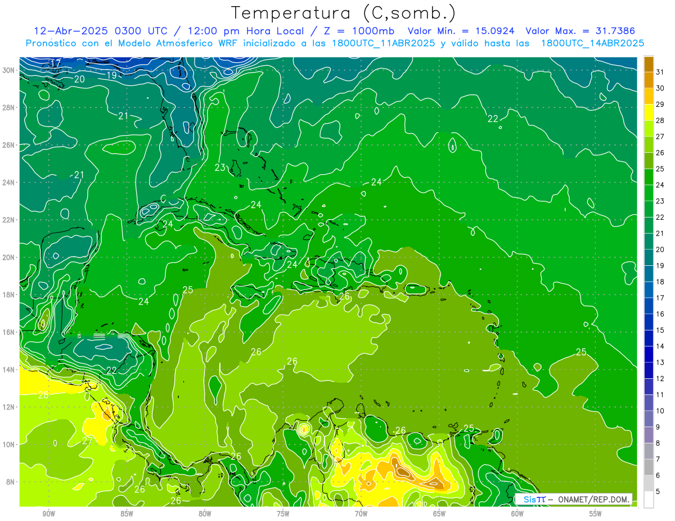The image size is (675, 521).
Task: Click the '90W' longitude axis label
Action: (48, 514)
